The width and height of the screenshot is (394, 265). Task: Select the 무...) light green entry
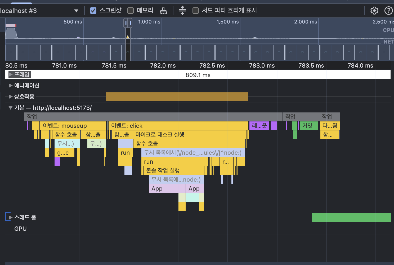coord(96,144)
